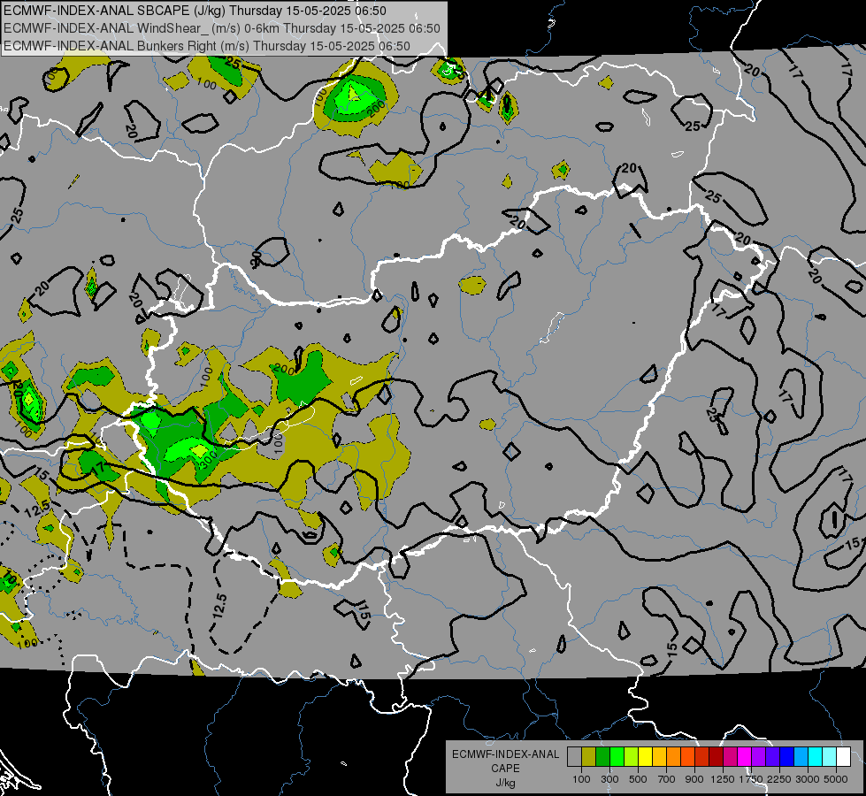Viewport: 866px width, 796px height.
Task: Click the legend label 2250
Action: pos(779,779)
